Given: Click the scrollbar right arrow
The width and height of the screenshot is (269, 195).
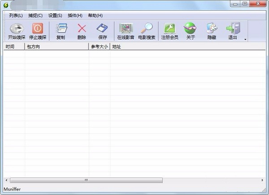Looking at the screenshot, I should 262,180.
